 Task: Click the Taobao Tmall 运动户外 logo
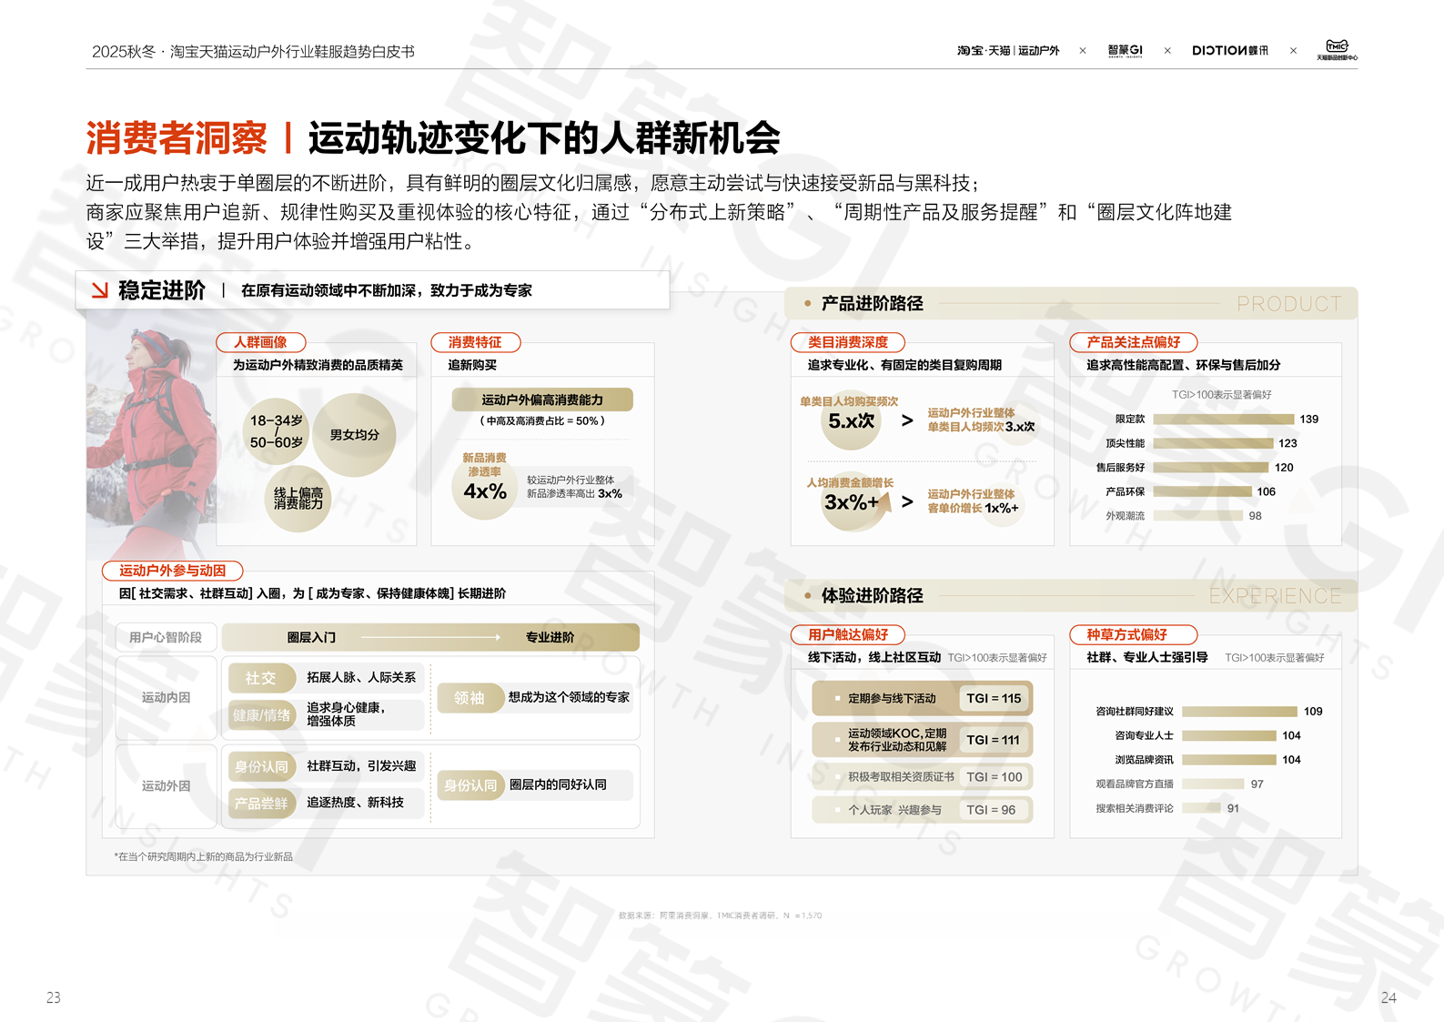coord(1007,51)
